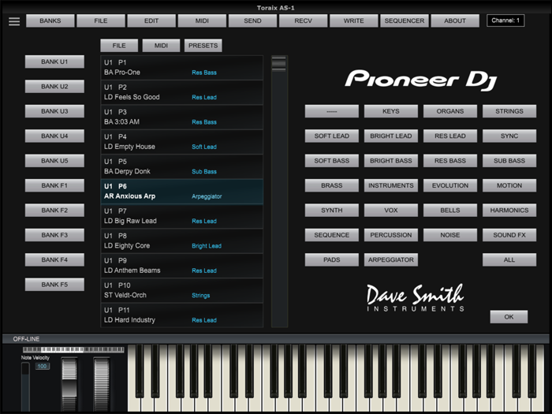Viewport: 552px width, 414px height.
Task: Filter presets by SYNC
Action: coord(509,136)
